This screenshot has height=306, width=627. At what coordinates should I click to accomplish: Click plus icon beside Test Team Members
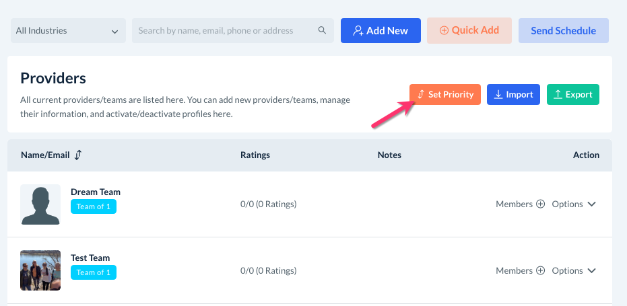click(540, 271)
